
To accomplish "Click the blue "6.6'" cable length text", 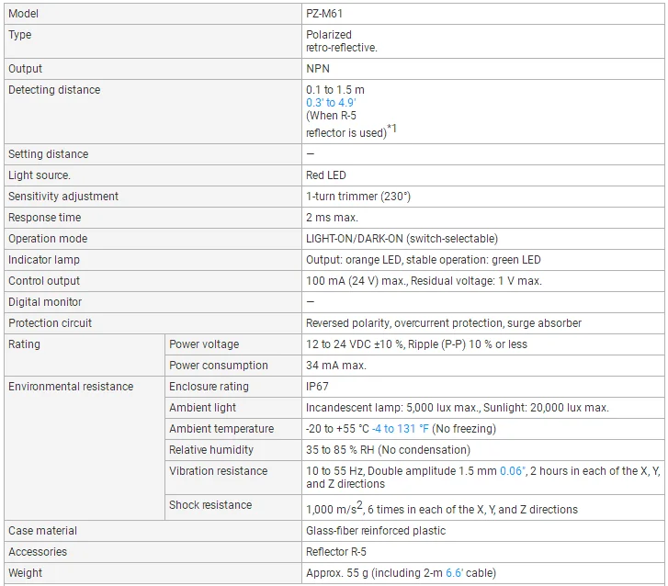I will (x=454, y=573).
